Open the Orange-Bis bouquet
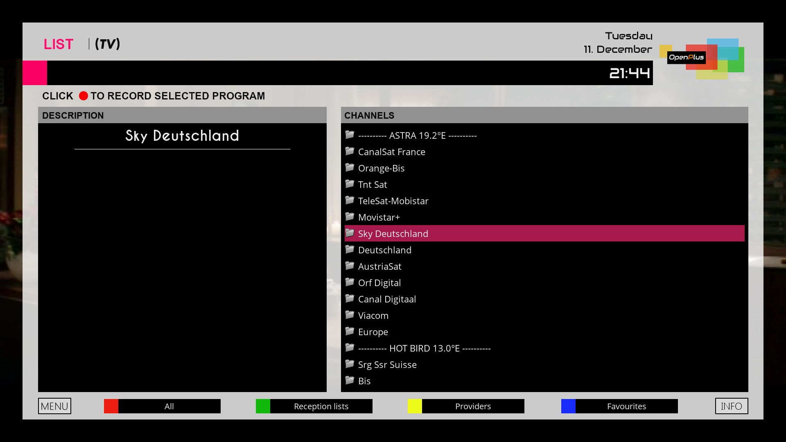Viewport: 786px width, 442px height. tap(544, 168)
